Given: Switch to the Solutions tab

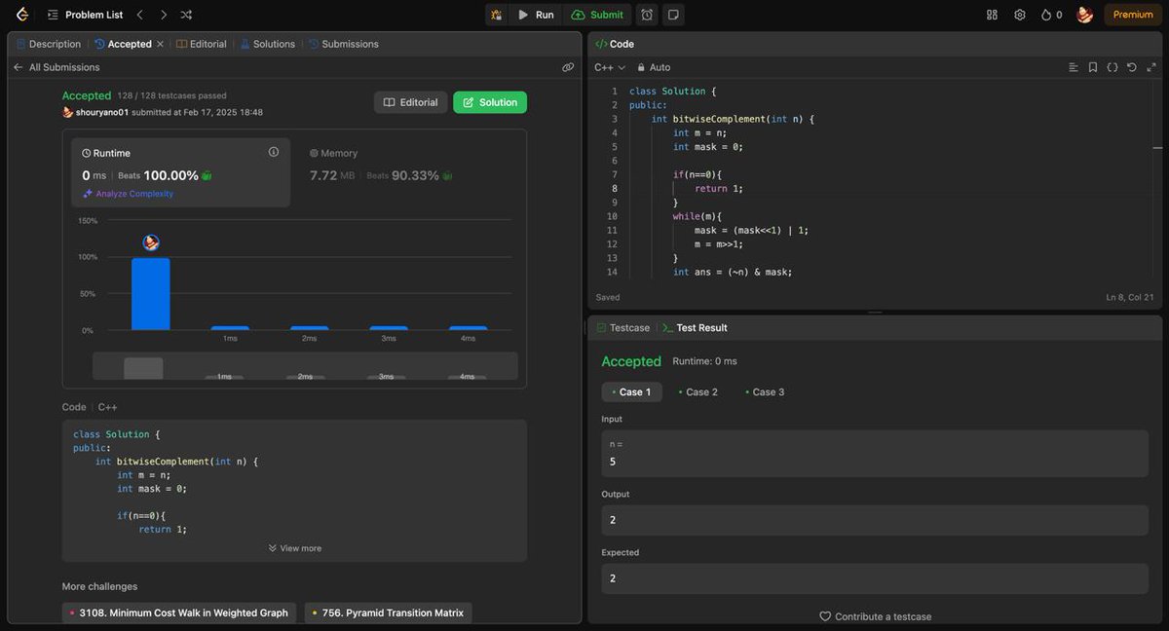Looking at the screenshot, I should click(267, 44).
